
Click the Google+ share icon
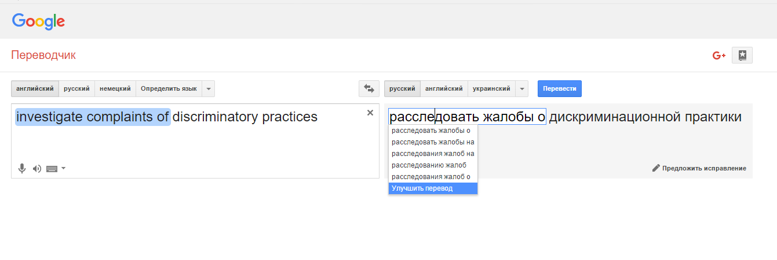[719, 55]
